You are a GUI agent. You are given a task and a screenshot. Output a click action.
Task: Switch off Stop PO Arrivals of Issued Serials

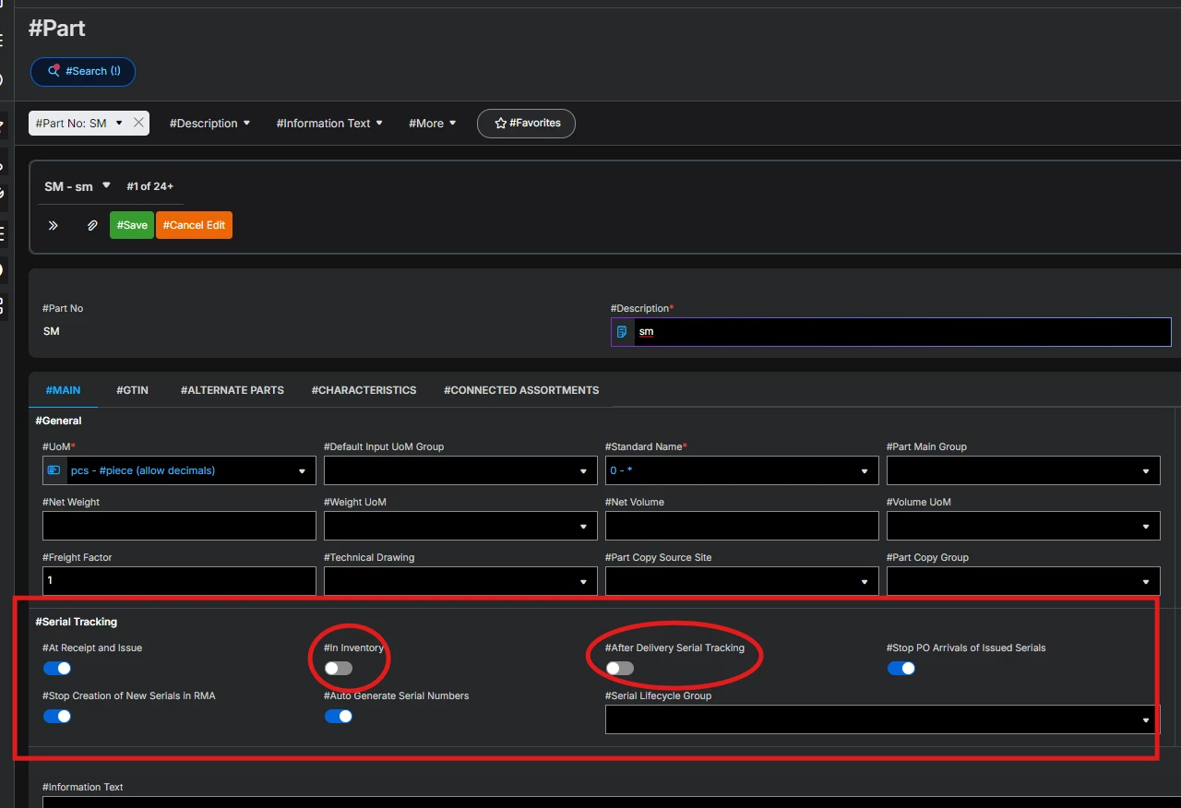[901, 668]
